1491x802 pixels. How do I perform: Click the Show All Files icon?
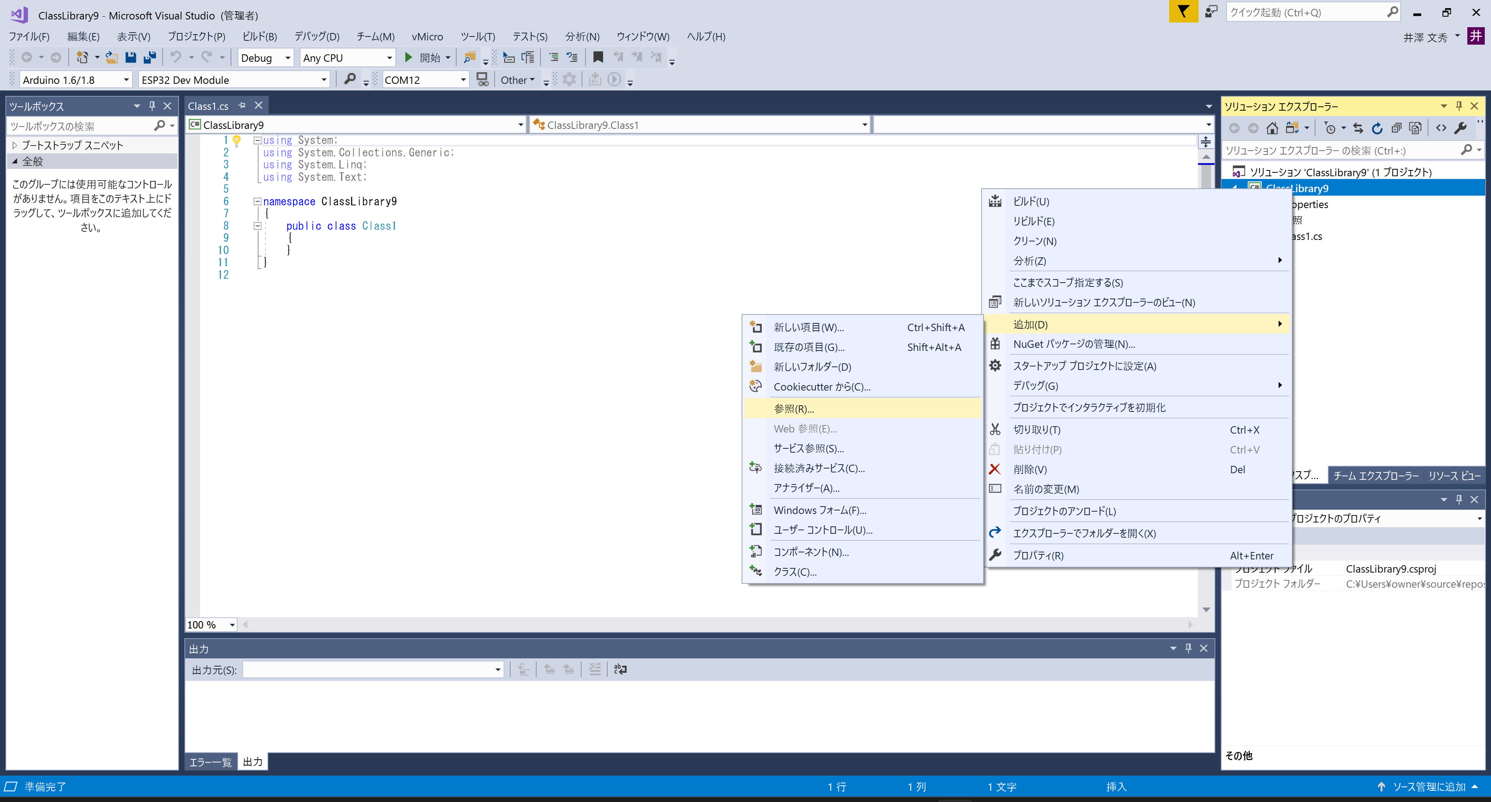coord(1415,128)
